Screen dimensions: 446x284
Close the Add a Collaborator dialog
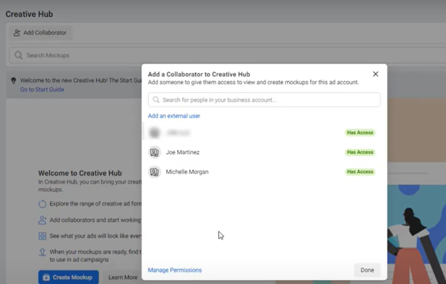376,74
